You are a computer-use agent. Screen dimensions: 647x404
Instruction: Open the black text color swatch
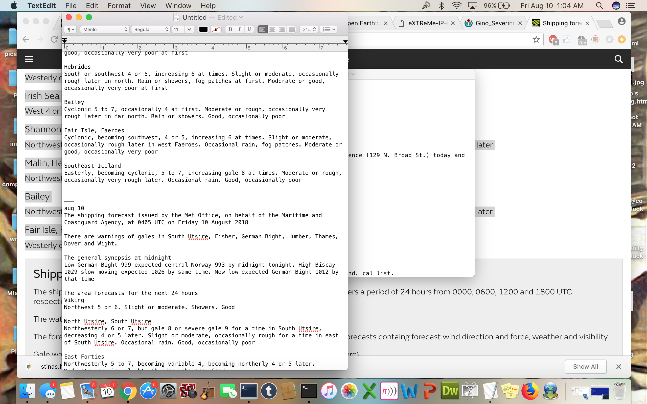tap(203, 29)
